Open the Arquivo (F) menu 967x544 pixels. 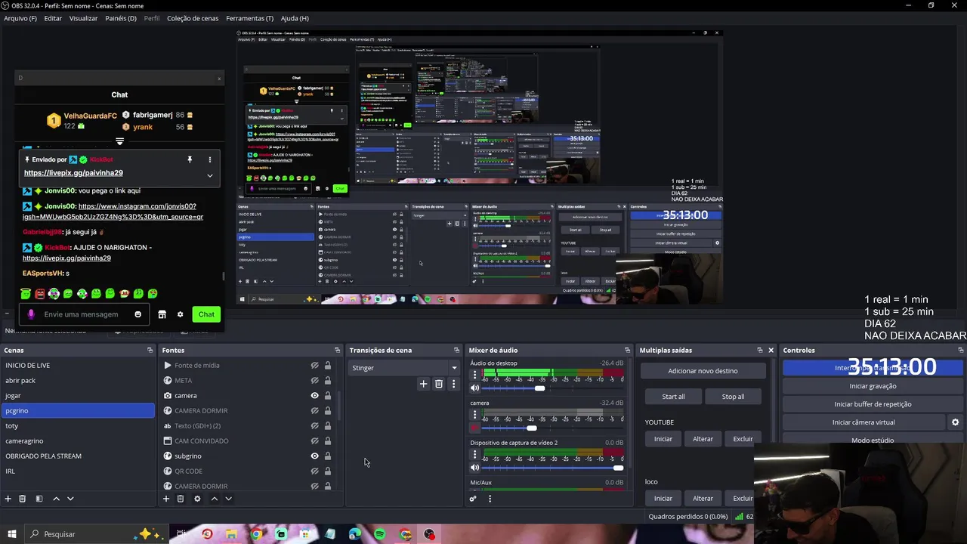(20, 18)
